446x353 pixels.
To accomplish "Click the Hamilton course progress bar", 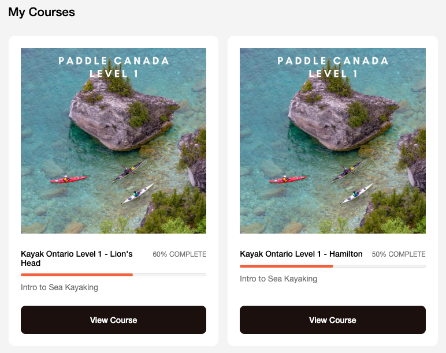I will 332,266.
